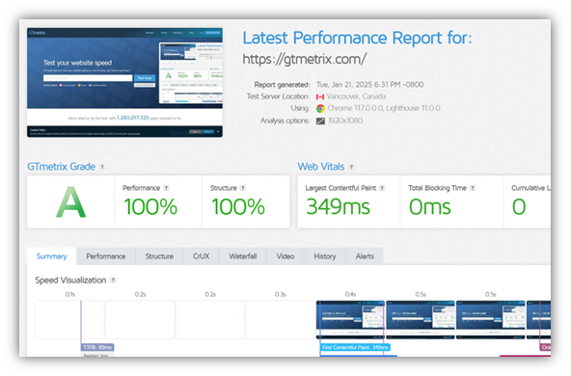Click the Web Vitals heading

tap(321, 167)
